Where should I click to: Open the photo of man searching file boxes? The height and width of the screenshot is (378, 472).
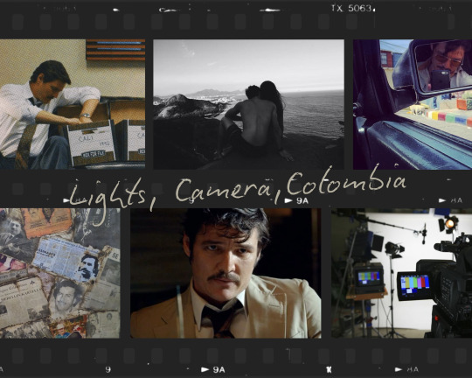point(73,104)
